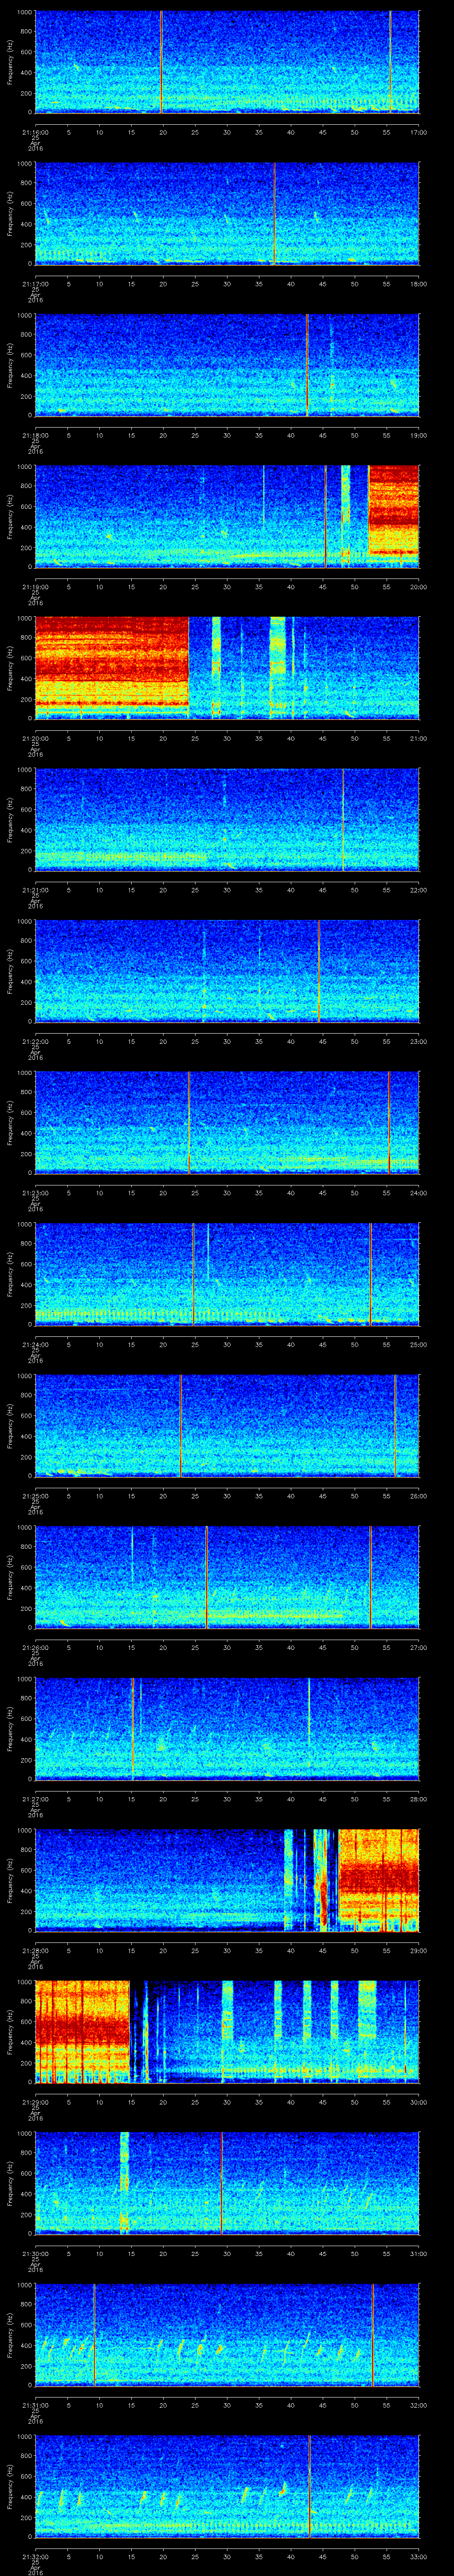Open the spectrogram panel starting at 21:18:00
The width and height of the screenshot is (454, 2576).
point(227,364)
